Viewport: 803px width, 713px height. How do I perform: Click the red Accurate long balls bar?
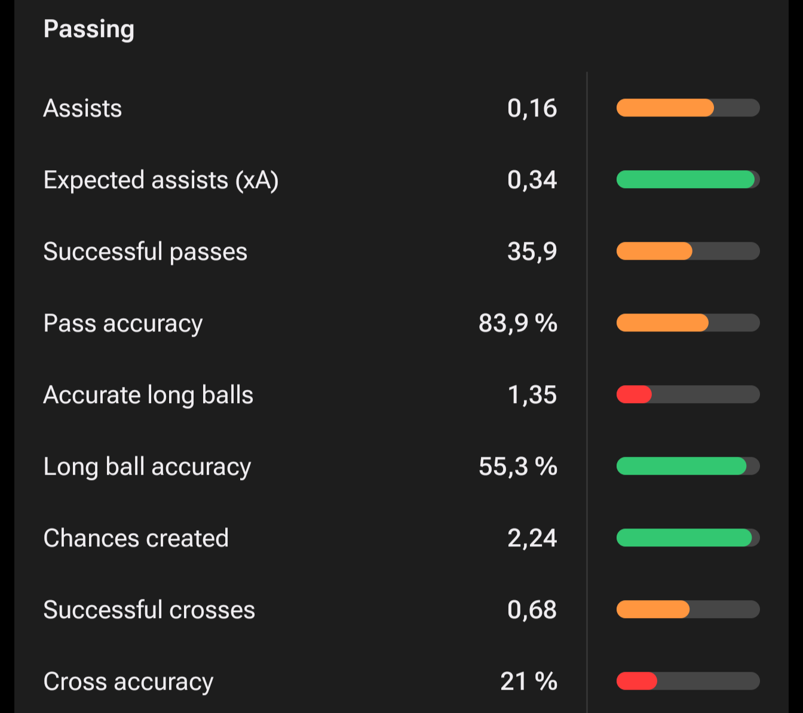(634, 395)
